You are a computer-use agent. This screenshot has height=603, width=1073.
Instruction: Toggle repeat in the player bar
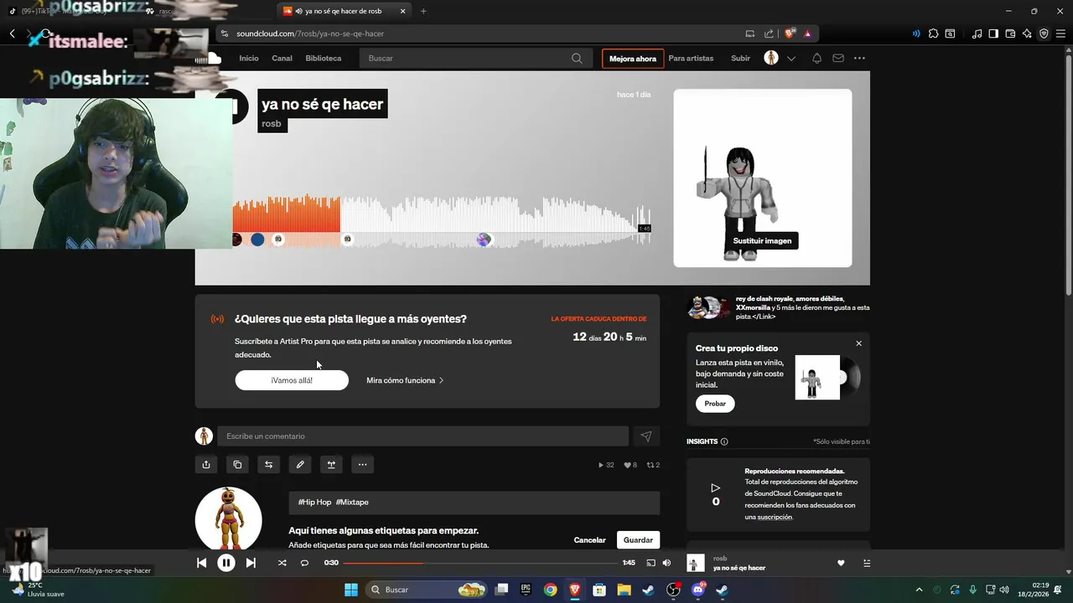pos(304,563)
